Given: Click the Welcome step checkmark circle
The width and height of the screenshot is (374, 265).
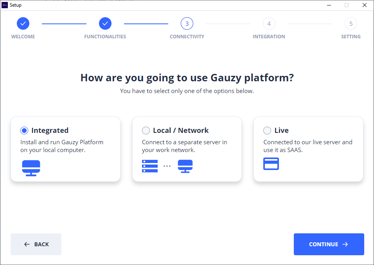Looking at the screenshot, I should pyautogui.click(x=23, y=23).
